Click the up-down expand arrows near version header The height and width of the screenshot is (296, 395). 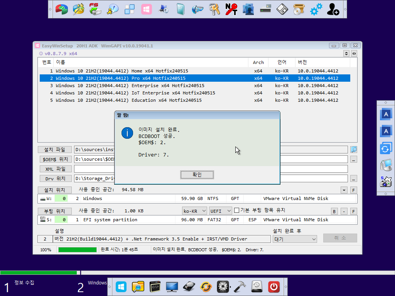[x=346, y=53]
